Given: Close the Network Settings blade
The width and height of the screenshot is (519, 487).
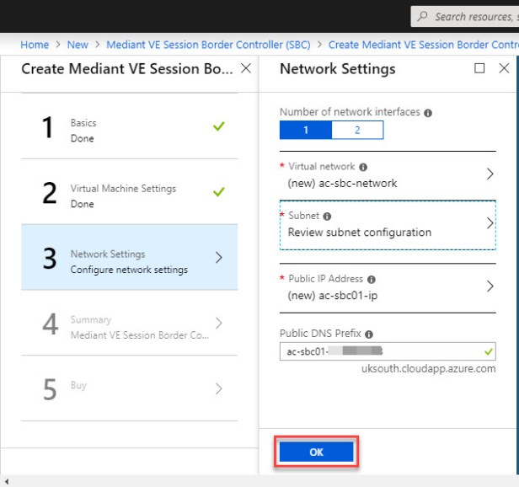Looking at the screenshot, I should (504, 68).
